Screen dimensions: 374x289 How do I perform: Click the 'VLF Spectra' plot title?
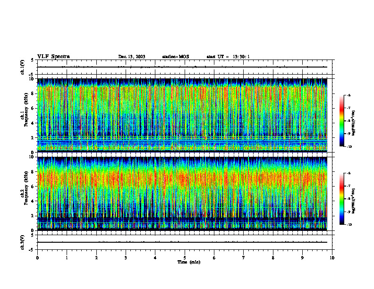53,57
